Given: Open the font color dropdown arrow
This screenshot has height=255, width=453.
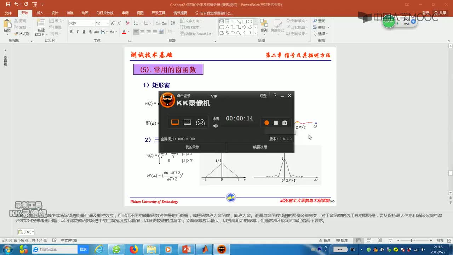Looking at the screenshot, I should pyautogui.click(x=128, y=32).
